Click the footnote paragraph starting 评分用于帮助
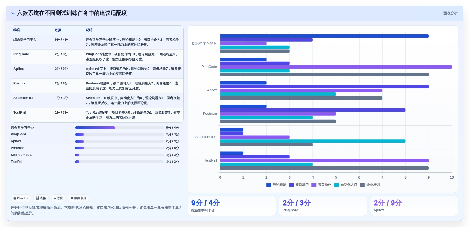Screen dimensions: 469x227 97,210
